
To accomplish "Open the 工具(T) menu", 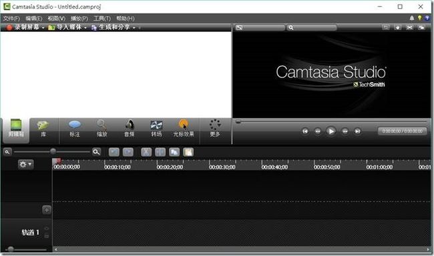I will (102, 19).
